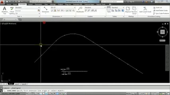Open Add/Delete Scales
The height and width of the screenshot is (95, 170).
pyautogui.click(x=160, y=11)
